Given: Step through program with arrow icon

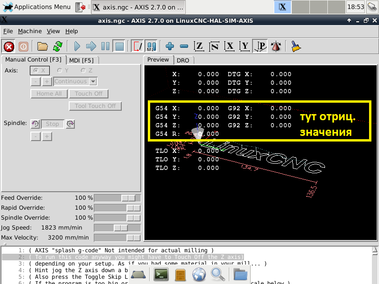Looking at the screenshot, I should [x=91, y=46].
